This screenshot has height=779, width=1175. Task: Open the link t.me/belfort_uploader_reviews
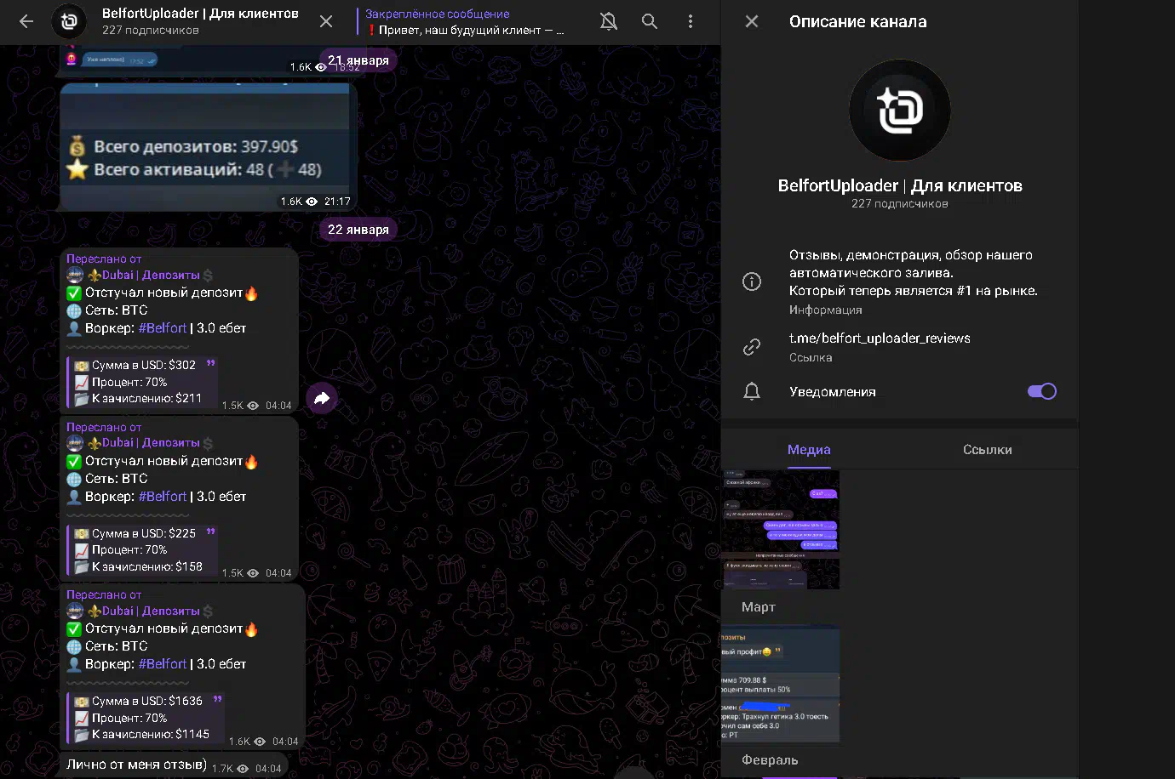point(880,338)
